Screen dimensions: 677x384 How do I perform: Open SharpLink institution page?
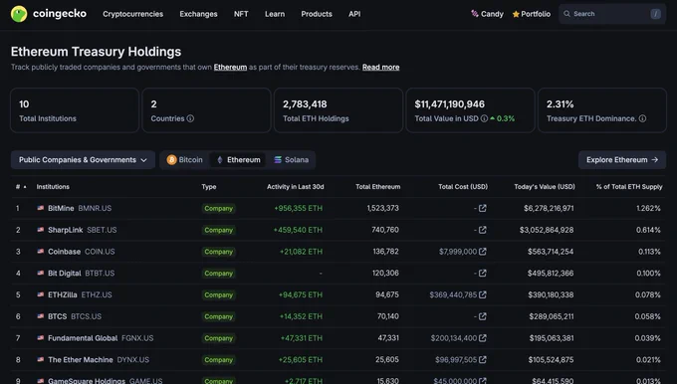65,230
